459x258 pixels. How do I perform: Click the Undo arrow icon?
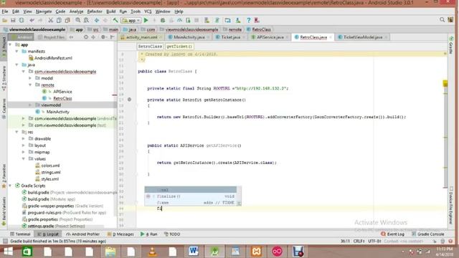tap(32, 21)
